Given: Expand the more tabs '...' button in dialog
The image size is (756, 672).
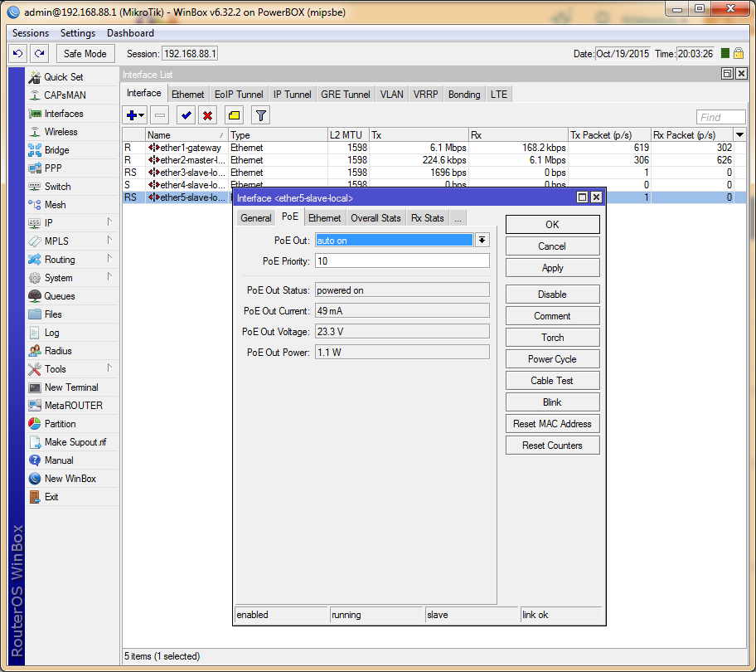Looking at the screenshot, I should (x=458, y=218).
